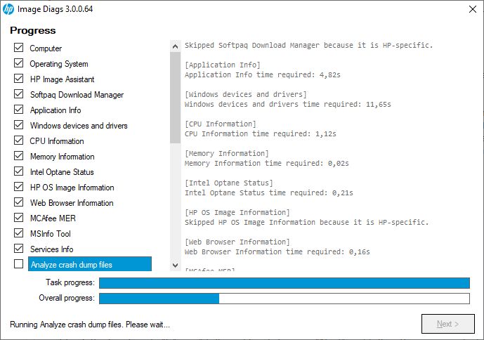Toggle the MCAfee MER checkbox

[x=18, y=217]
